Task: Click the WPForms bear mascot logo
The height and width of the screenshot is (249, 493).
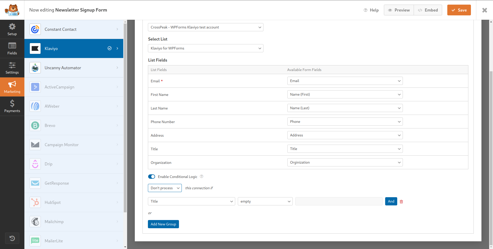Action: (12, 10)
